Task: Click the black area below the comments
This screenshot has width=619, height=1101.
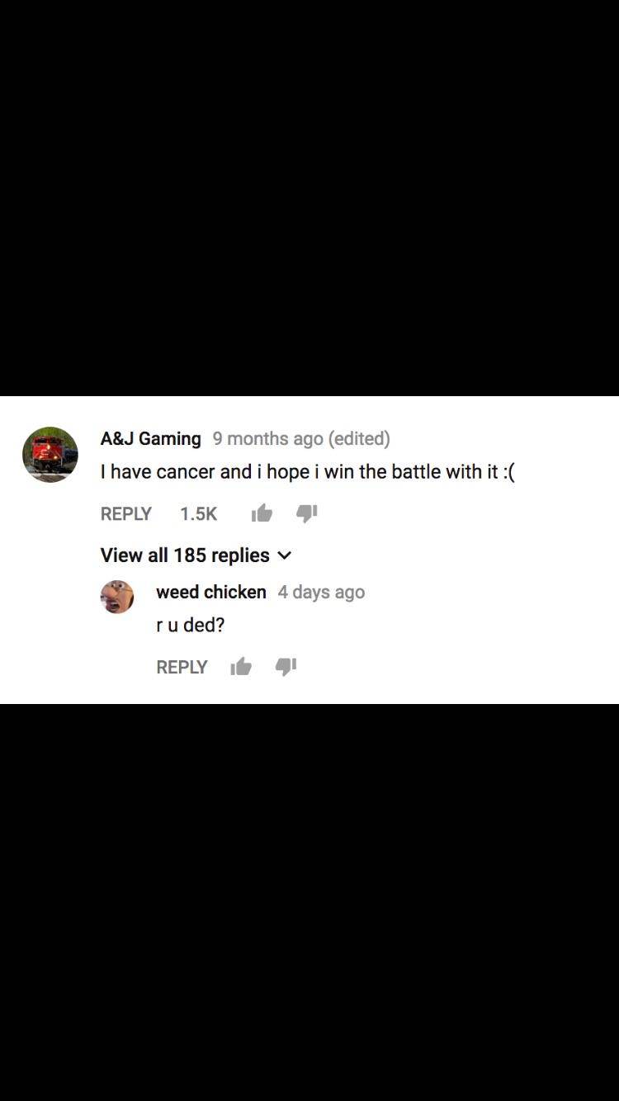Action: (x=309, y=900)
